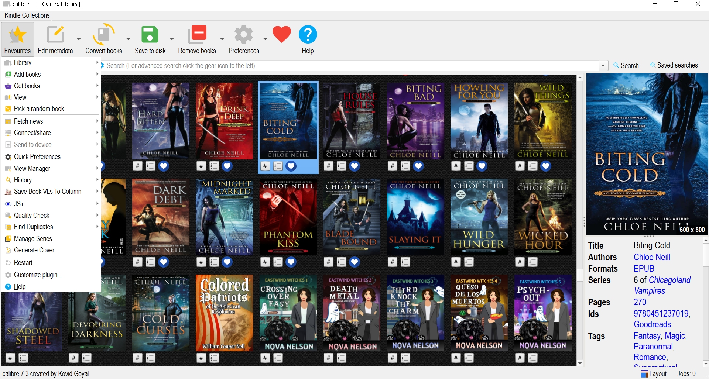The height and width of the screenshot is (379, 709).
Task: Choose Restart from the Favourites menu
Action: (x=51, y=263)
